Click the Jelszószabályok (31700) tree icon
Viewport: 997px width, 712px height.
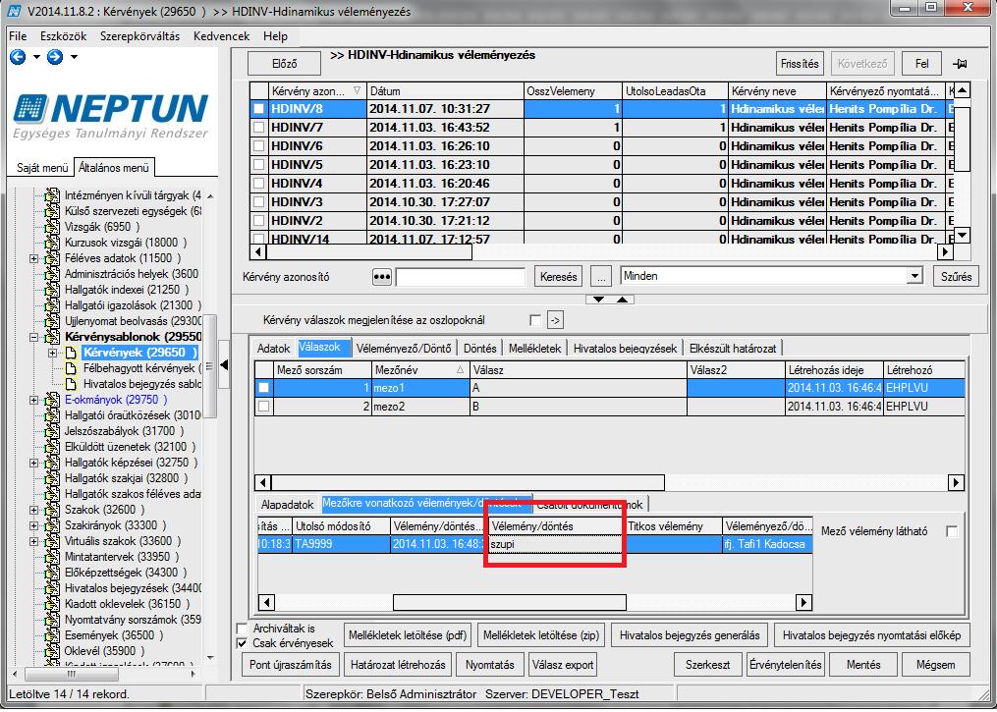pyautogui.click(x=52, y=431)
